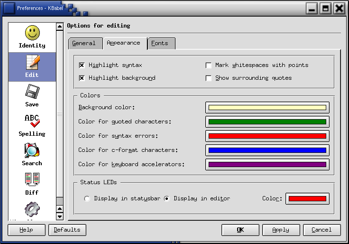
Task: Select Display in statusbar radio button
Action: pyautogui.click(x=87, y=199)
